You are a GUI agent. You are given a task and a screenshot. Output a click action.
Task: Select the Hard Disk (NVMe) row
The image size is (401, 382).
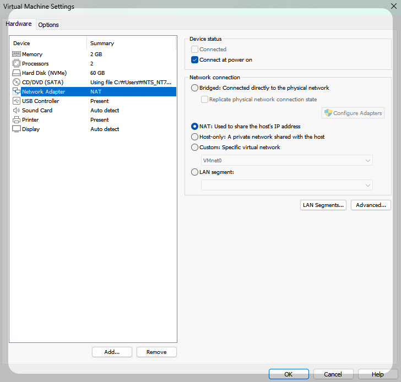tap(94, 73)
